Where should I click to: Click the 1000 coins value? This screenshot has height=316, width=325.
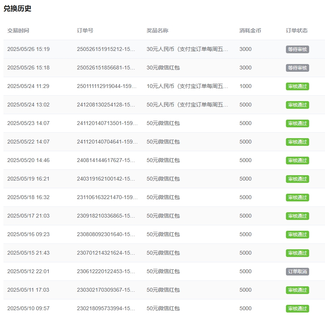245,86
